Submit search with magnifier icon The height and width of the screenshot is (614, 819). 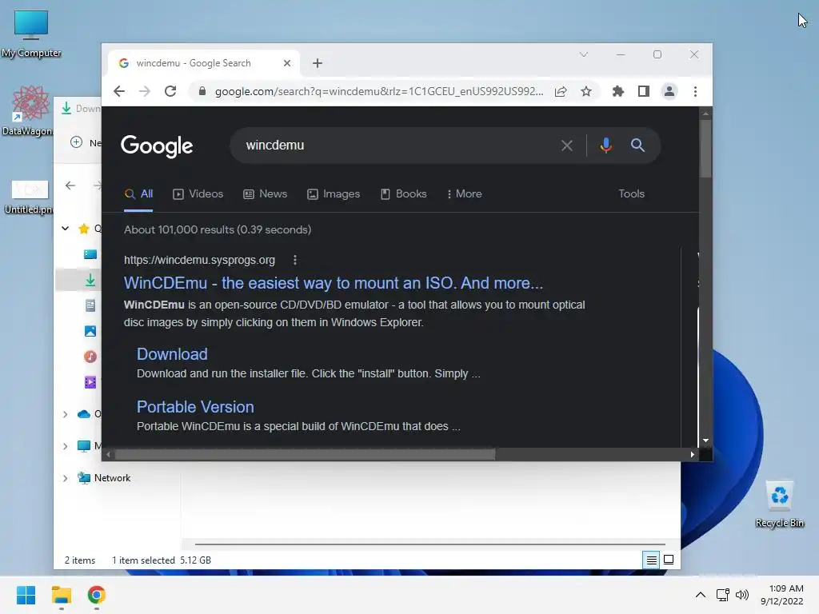pyautogui.click(x=637, y=146)
